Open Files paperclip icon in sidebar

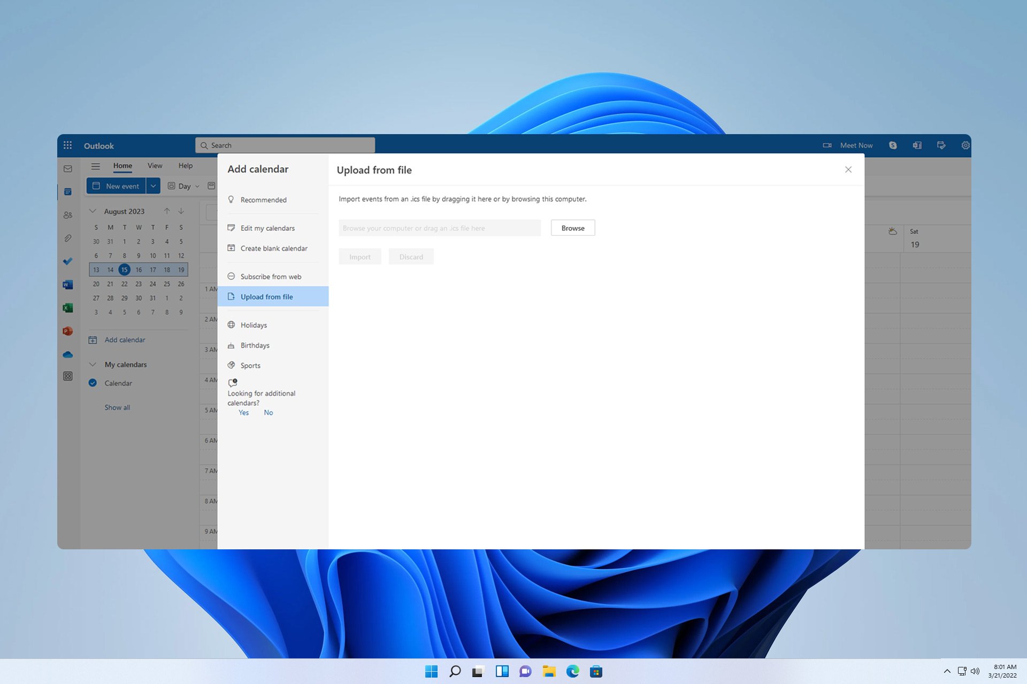tap(68, 238)
